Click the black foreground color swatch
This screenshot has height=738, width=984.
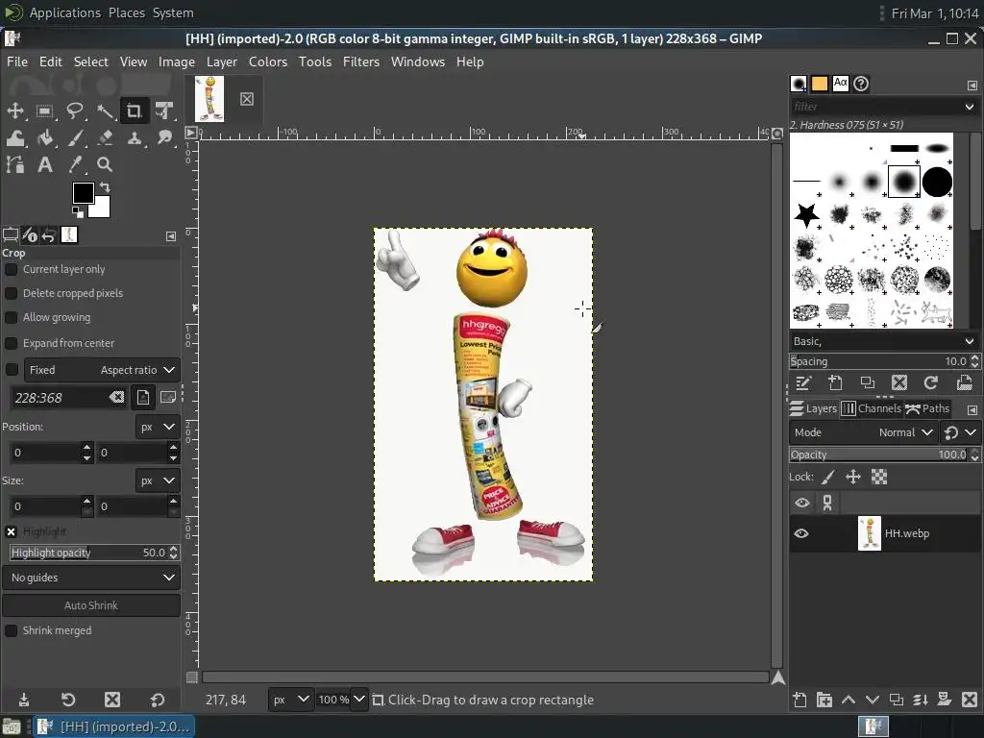[x=83, y=193]
